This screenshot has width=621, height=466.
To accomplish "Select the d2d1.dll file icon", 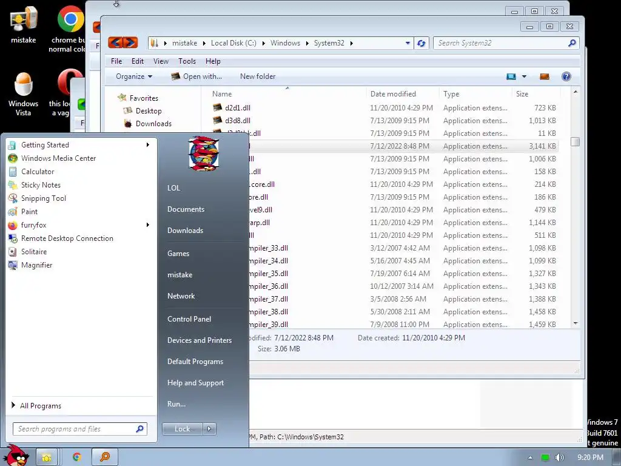I will pos(217,108).
